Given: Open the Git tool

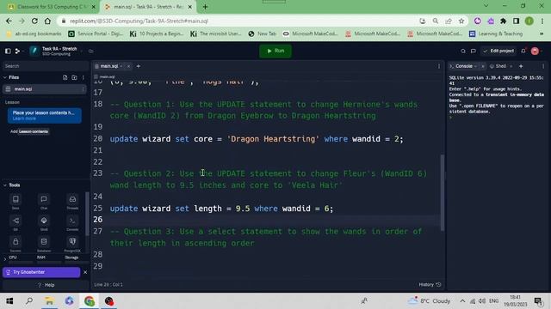Looking at the screenshot, I should point(15,223).
